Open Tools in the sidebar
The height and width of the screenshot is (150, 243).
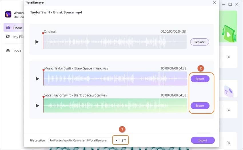pos(14,51)
